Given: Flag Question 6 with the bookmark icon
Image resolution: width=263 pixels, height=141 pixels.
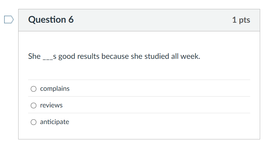Looking at the screenshot, I should [9, 20].
